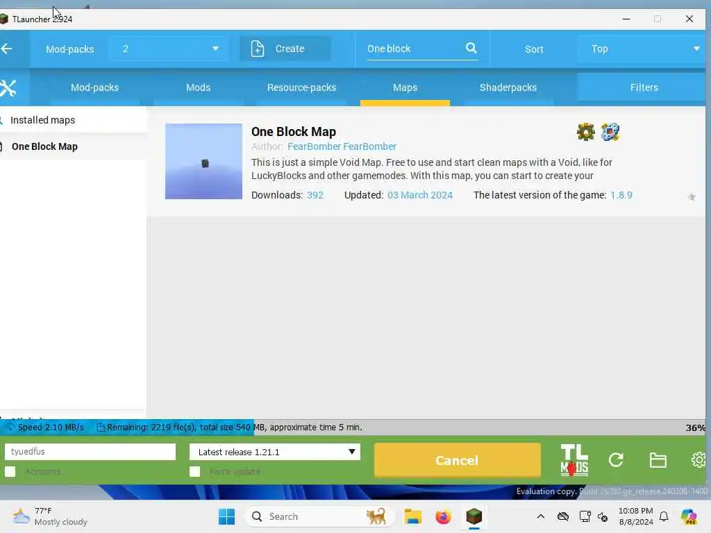
Task: Open author FearBomber FearBomber link
Action: pos(342,146)
